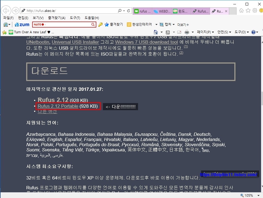The width and height of the screenshot is (263, 198).
Task: Open the 파일(F) menu
Action: [8, 18]
